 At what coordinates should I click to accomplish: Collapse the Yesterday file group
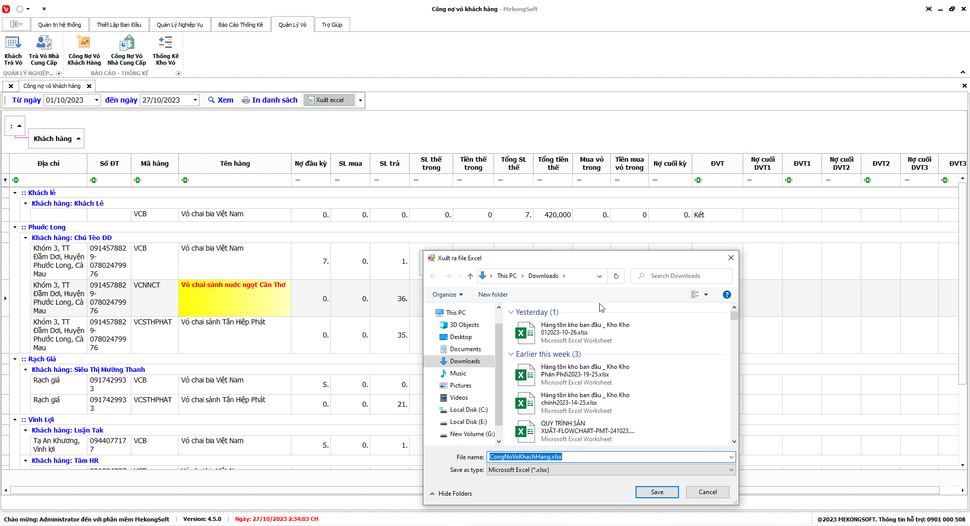(x=511, y=312)
